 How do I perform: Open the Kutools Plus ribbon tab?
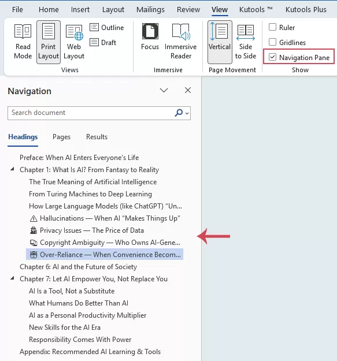click(x=306, y=10)
